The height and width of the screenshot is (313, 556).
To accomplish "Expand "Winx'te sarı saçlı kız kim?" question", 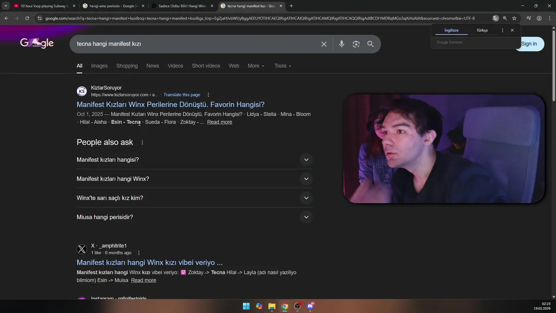I will pyautogui.click(x=195, y=198).
